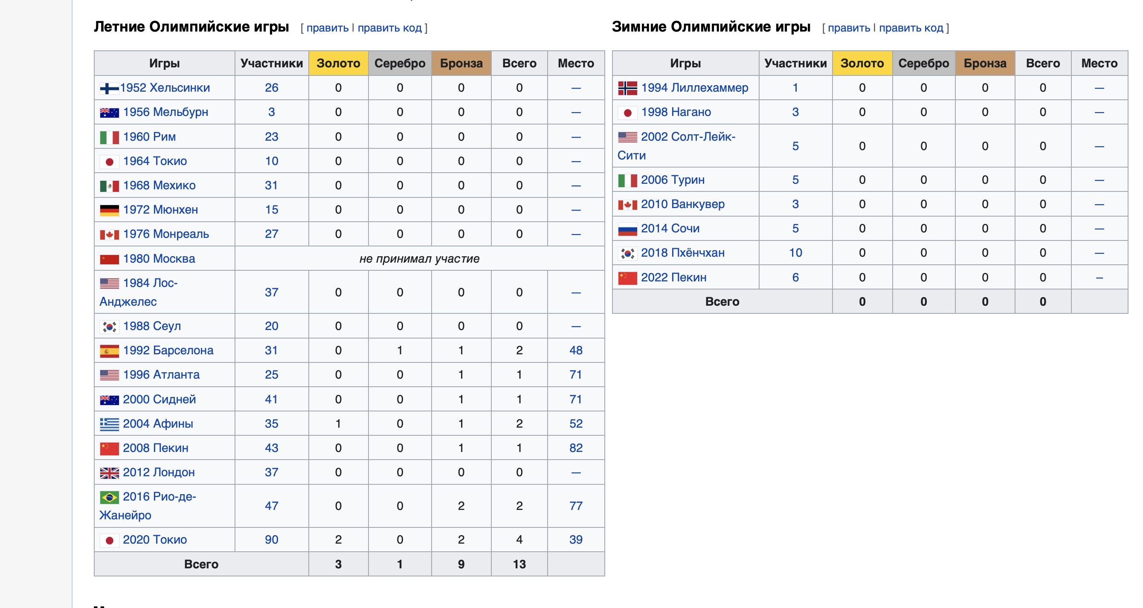Click 'править' link for Летние Олимпийские игры
The image size is (1143, 608).
(328, 28)
